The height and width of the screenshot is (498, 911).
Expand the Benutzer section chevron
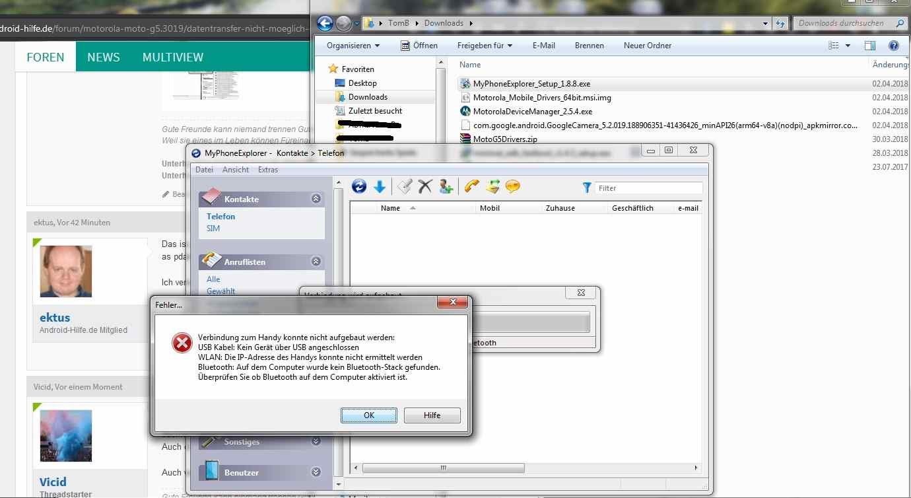[316, 472]
